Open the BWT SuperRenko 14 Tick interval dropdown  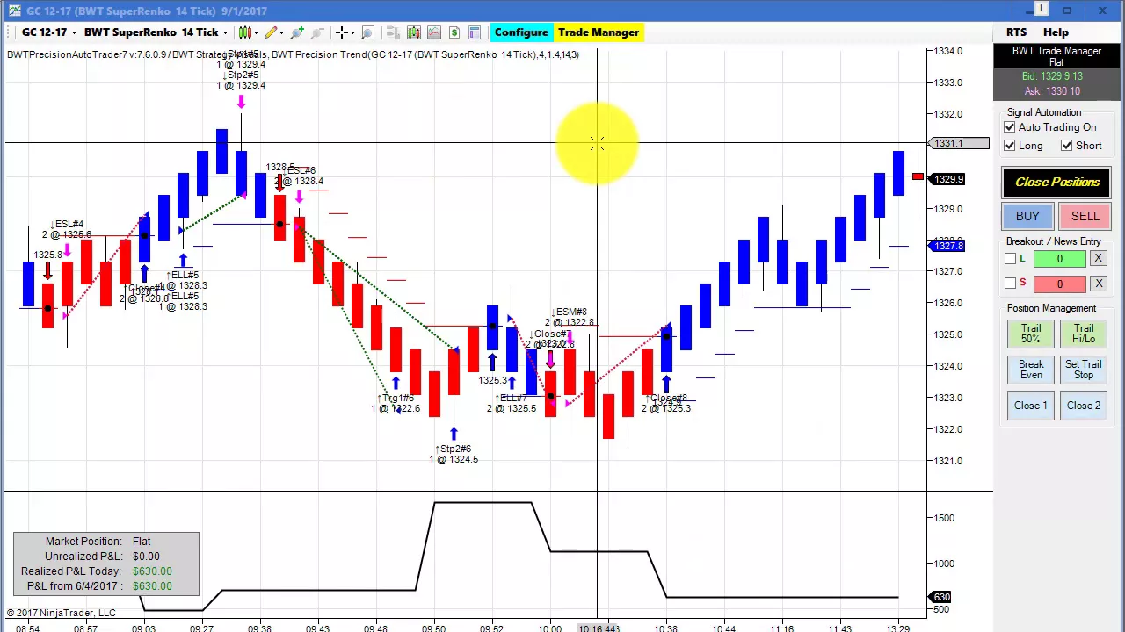(156, 32)
